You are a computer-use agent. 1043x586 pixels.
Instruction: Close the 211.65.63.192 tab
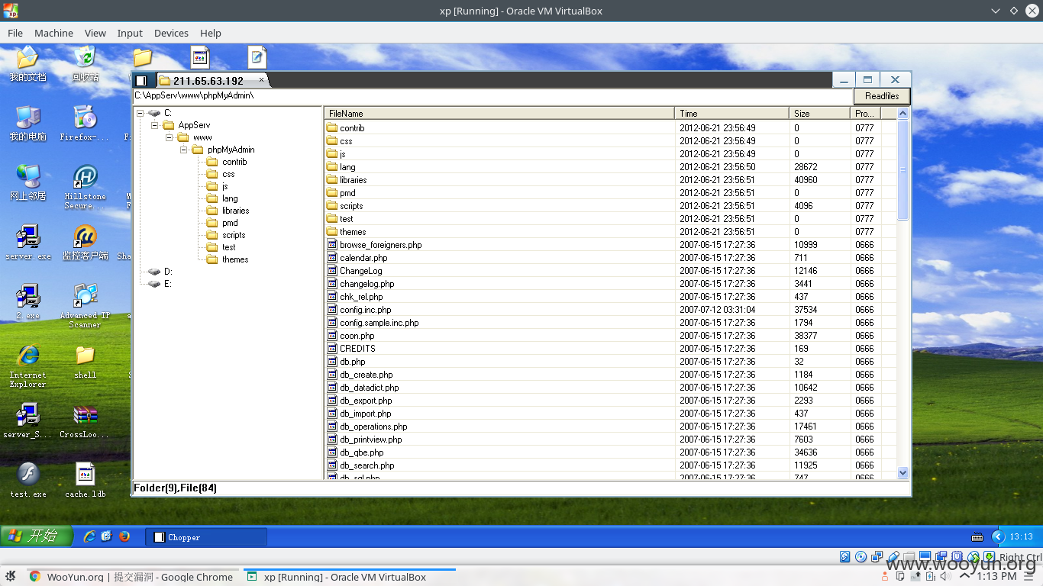click(x=261, y=79)
